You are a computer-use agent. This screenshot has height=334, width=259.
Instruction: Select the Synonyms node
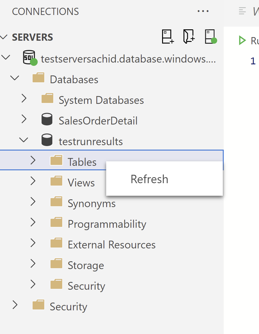92,203
